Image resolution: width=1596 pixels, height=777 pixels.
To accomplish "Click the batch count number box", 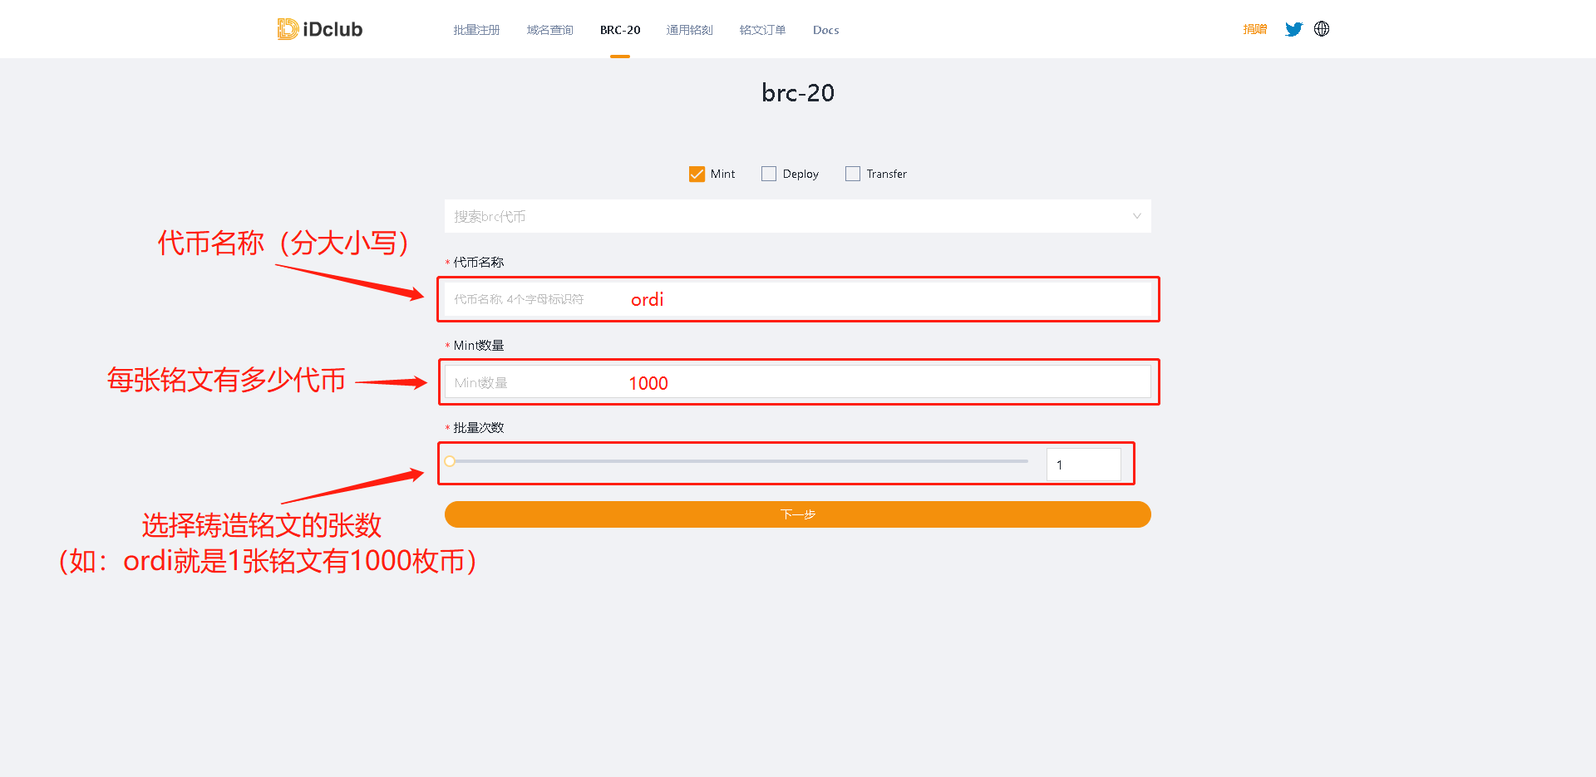I will coord(1083,465).
